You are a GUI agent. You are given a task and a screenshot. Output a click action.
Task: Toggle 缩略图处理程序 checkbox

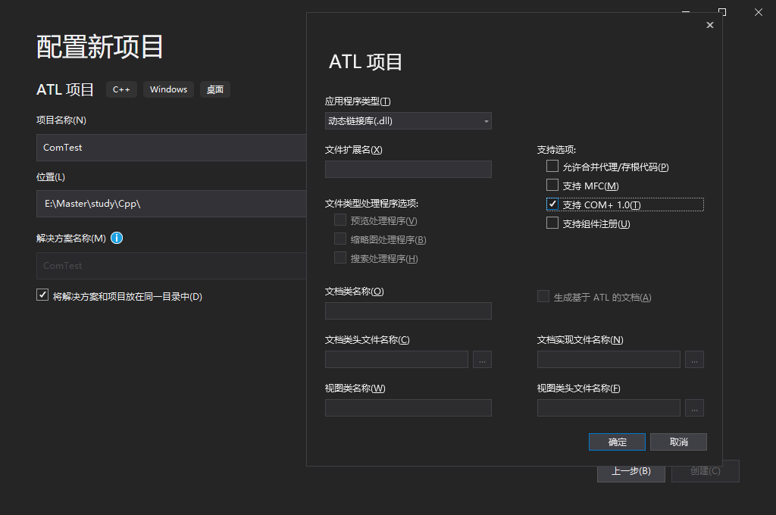tap(340, 239)
